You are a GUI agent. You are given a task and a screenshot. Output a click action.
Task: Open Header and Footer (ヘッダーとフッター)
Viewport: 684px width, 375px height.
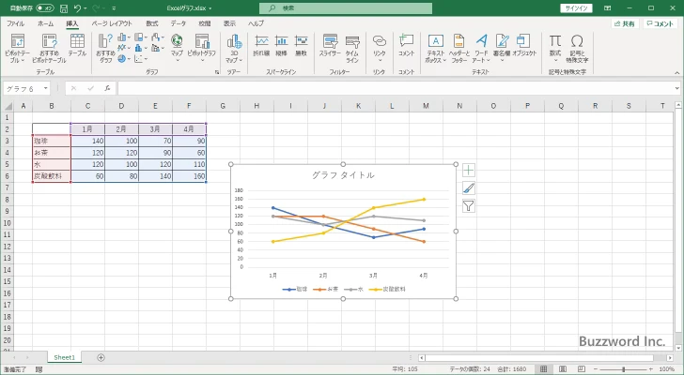click(x=459, y=48)
